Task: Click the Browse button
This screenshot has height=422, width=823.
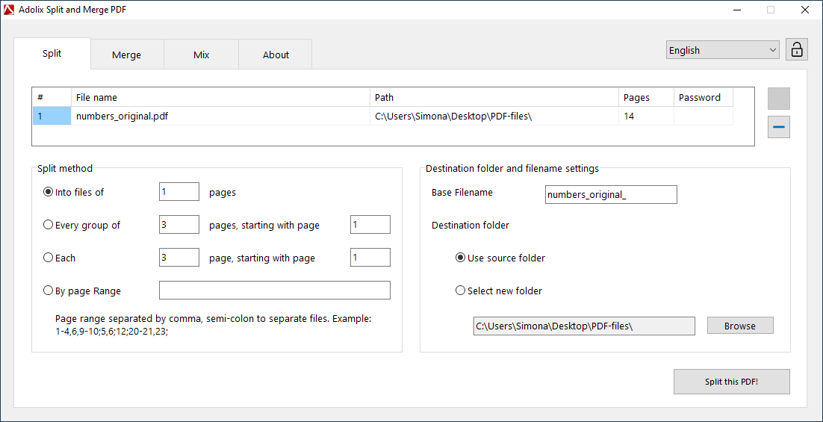Action: point(739,326)
